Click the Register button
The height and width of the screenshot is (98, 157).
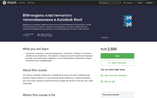149,3
